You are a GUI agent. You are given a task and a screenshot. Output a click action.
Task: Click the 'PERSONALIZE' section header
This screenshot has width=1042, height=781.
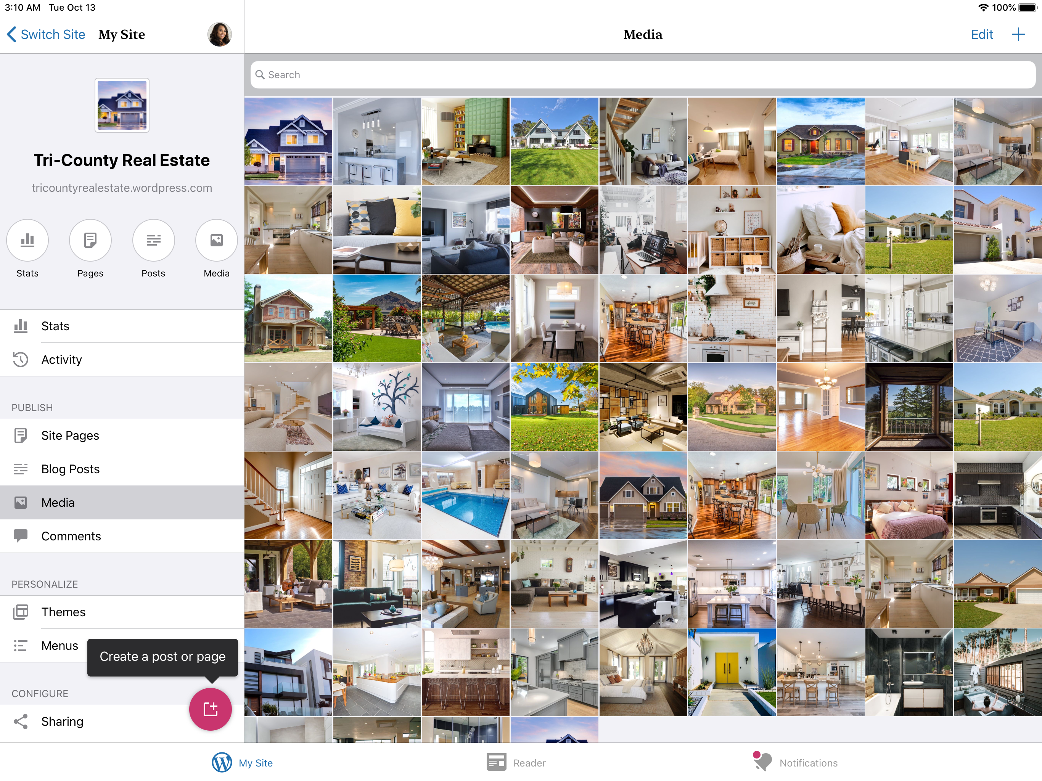[x=45, y=584]
